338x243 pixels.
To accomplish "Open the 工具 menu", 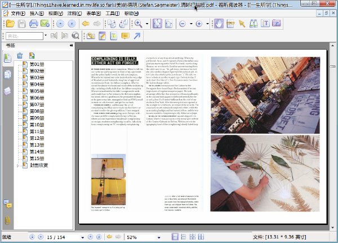I will tap(112, 14).
